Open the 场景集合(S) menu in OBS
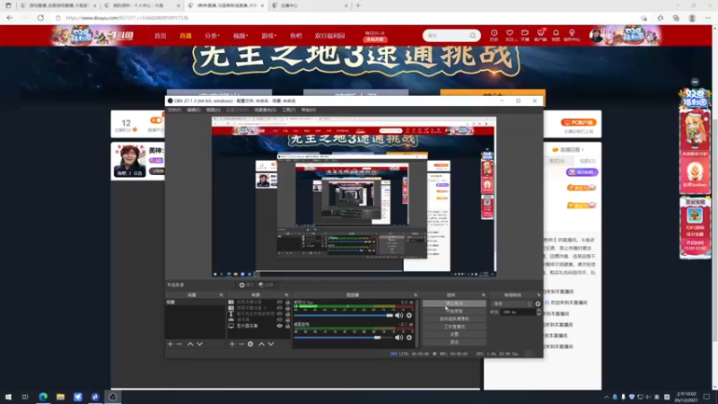The height and width of the screenshot is (404, 718). pyautogui.click(x=265, y=110)
